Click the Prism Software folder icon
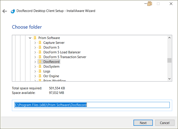The width and height of the screenshot is (178, 129). pos(35,38)
